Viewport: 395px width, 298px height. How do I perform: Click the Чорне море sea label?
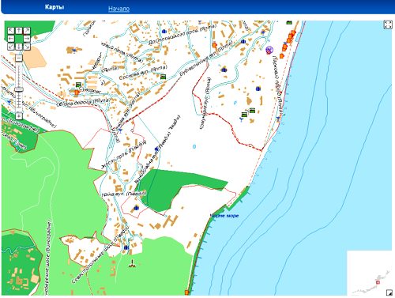click(224, 216)
